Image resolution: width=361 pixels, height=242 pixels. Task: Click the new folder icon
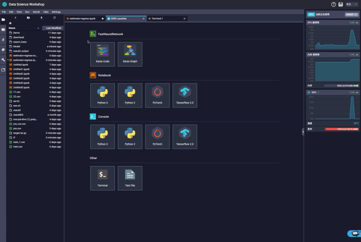tap(28, 17)
